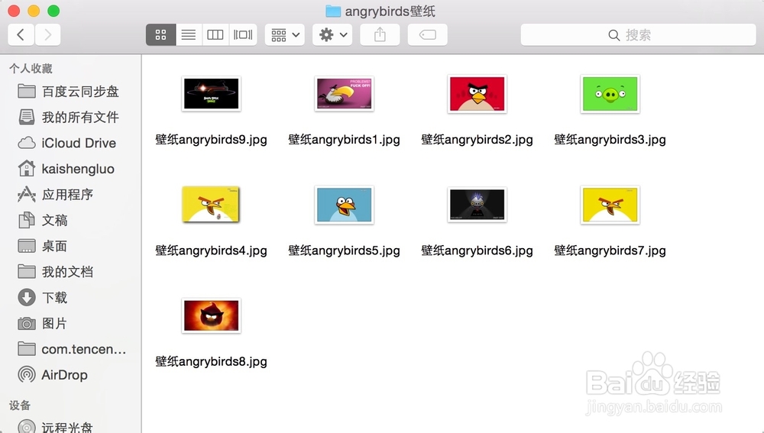Click the file name 壁纸angrybirds5.jpg
764x433 pixels.
(x=344, y=250)
